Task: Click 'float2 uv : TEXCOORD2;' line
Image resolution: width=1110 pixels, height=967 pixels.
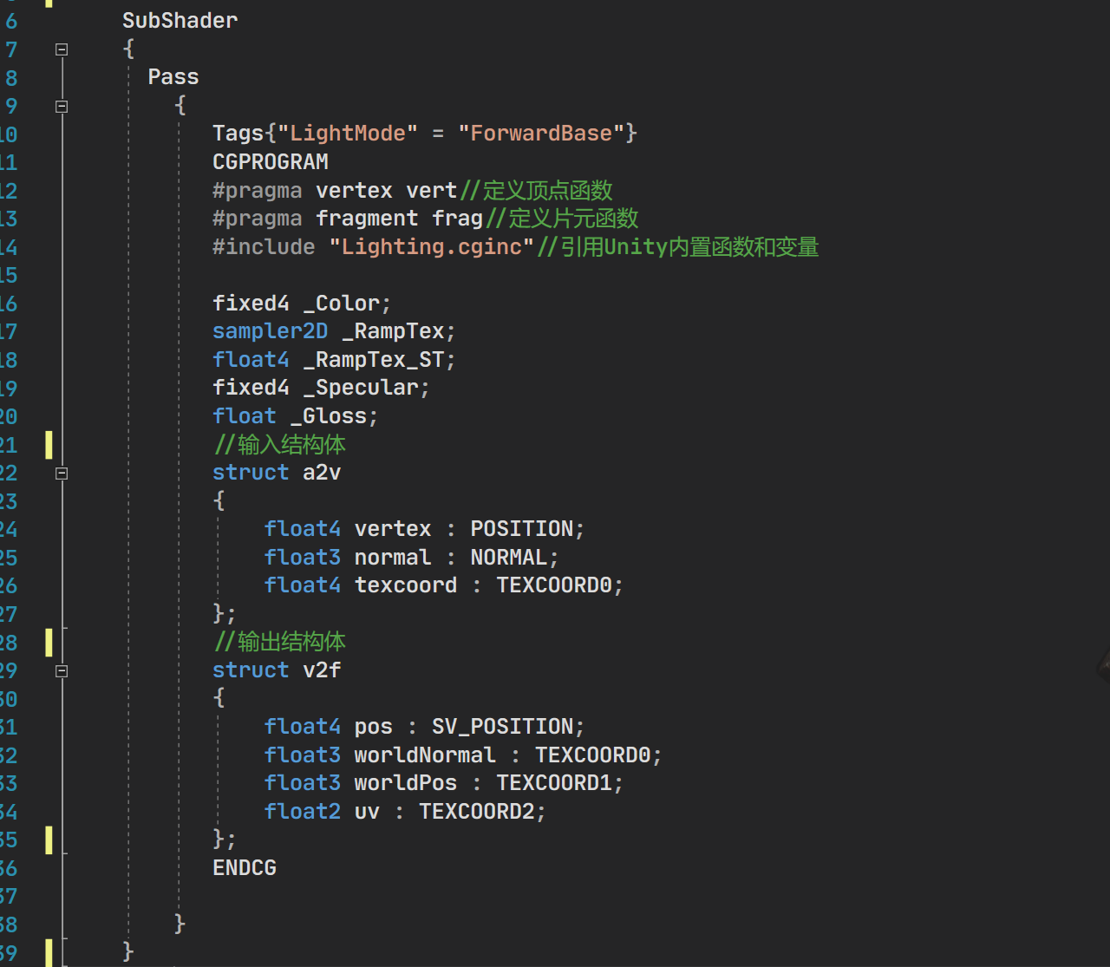Action: point(405,812)
